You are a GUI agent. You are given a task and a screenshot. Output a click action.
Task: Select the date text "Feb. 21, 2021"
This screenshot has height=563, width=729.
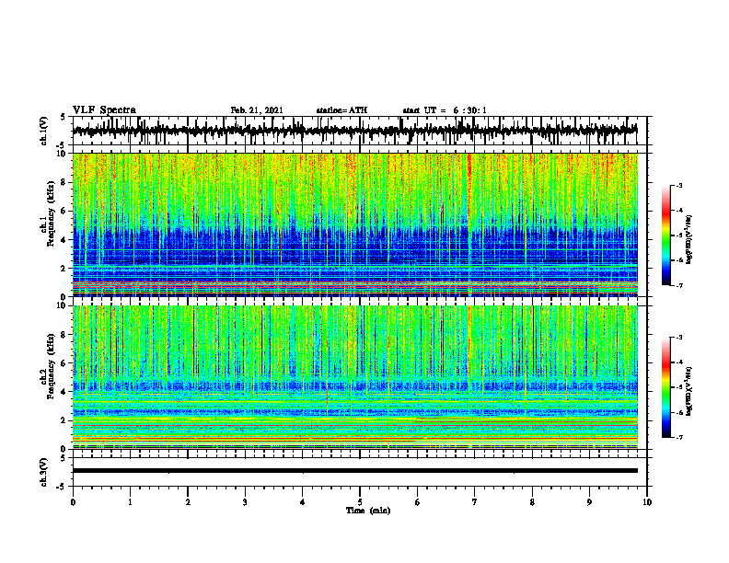[x=257, y=110]
